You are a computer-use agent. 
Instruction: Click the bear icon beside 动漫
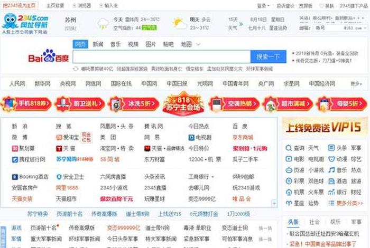(x=331, y=159)
